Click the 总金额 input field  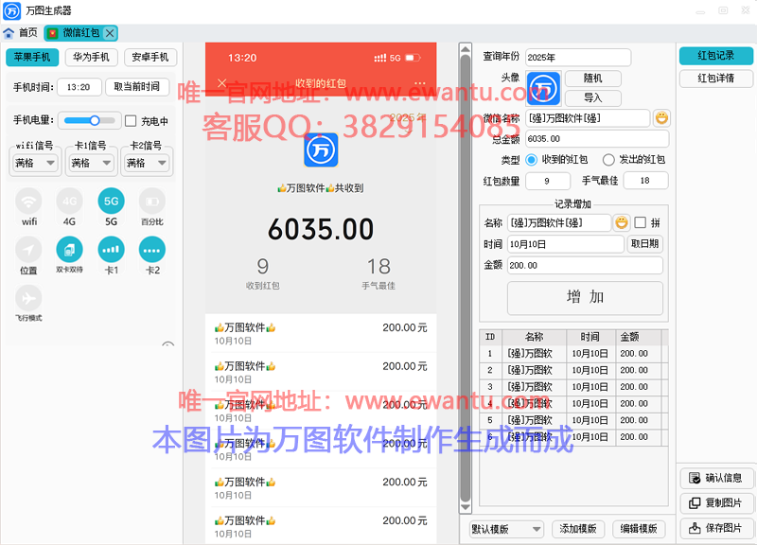tap(597, 139)
